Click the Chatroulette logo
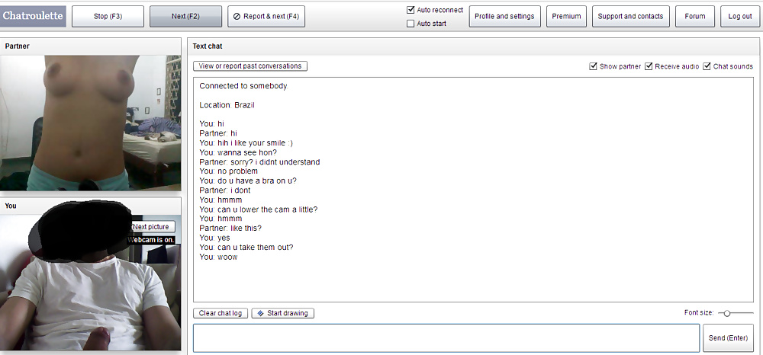The height and width of the screenshot is (355, 763). (x=34, y=15)
